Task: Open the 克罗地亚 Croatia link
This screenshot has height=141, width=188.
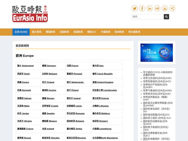Action: [50, 106]
